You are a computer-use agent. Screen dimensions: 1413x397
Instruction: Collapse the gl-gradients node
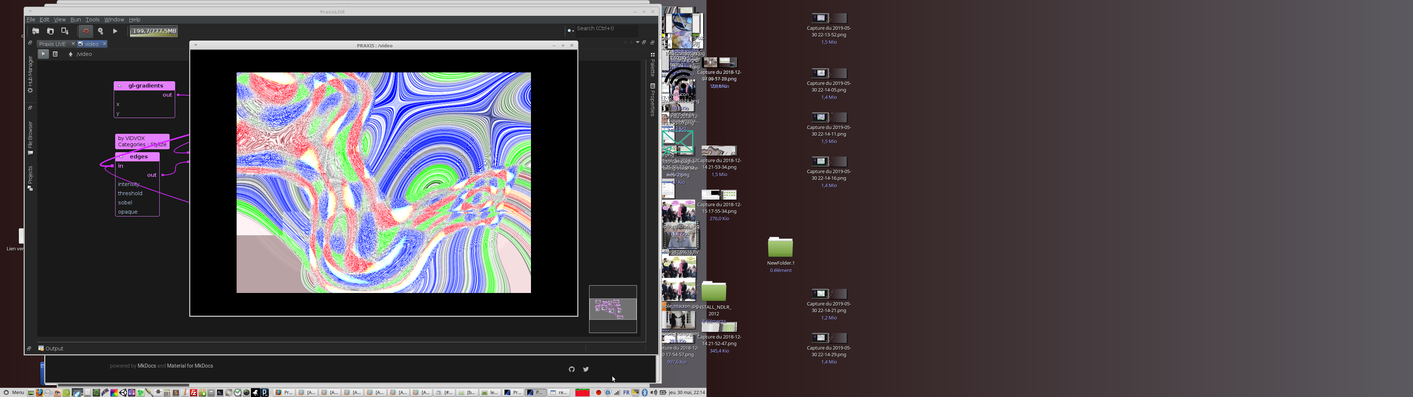120,86
